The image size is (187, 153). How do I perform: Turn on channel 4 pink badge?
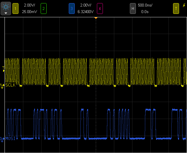[x=99, y=9]
